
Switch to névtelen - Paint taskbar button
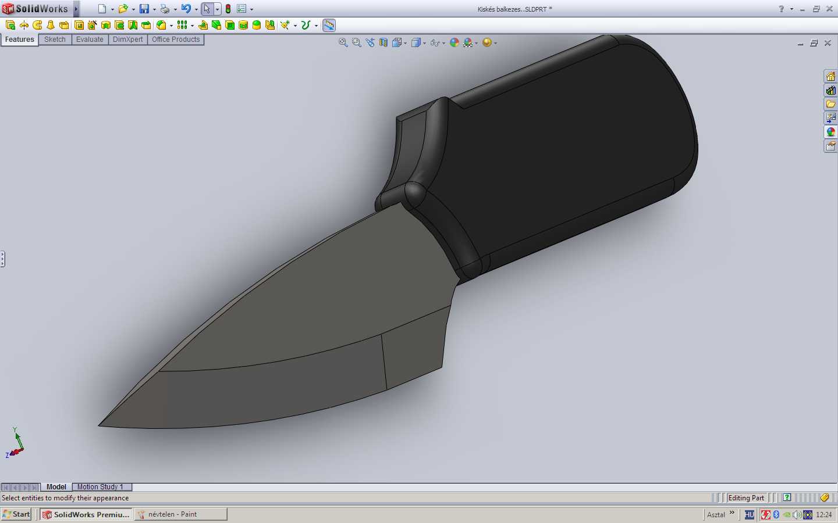pos(180,514)
